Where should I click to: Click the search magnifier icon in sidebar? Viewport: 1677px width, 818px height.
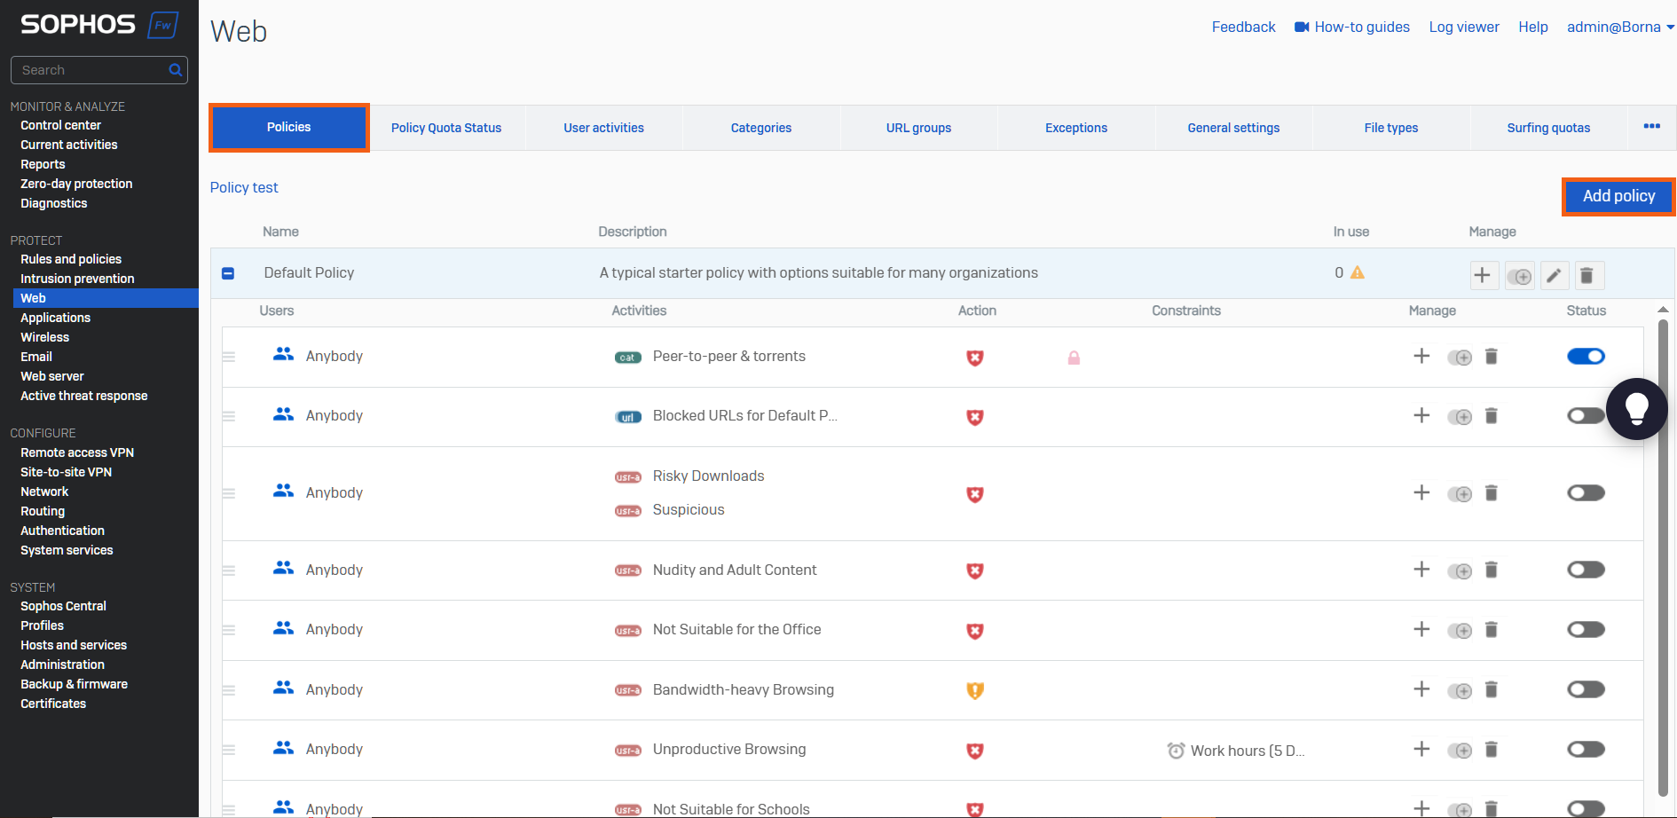(x=176, y=70)
